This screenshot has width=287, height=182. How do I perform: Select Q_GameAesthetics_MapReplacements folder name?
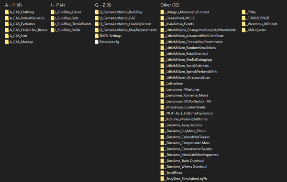128,30
